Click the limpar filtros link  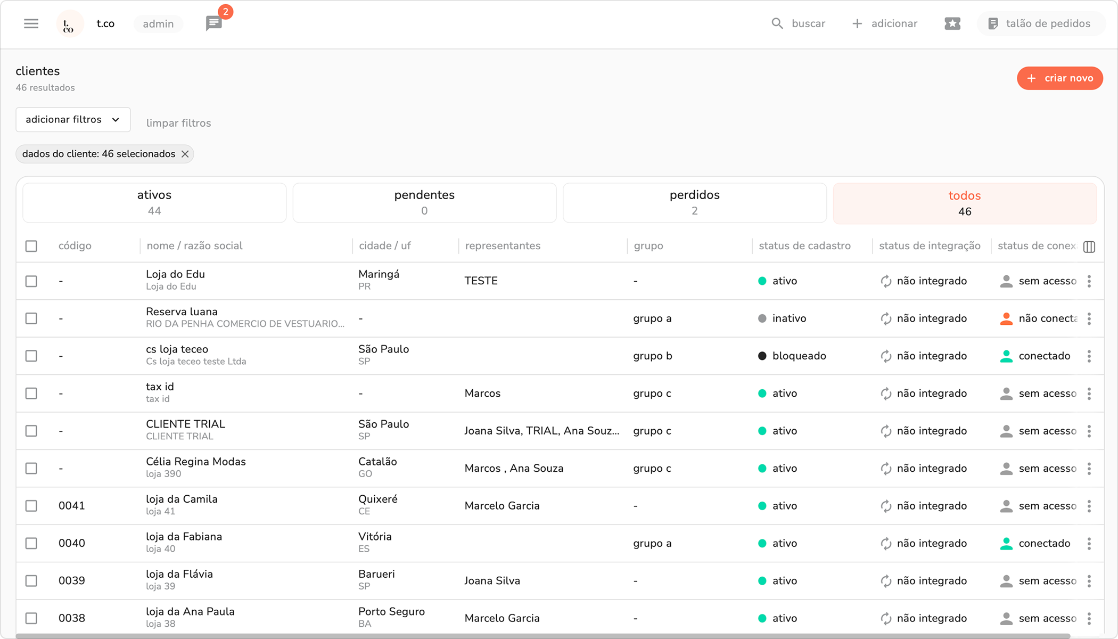[178, 123]
